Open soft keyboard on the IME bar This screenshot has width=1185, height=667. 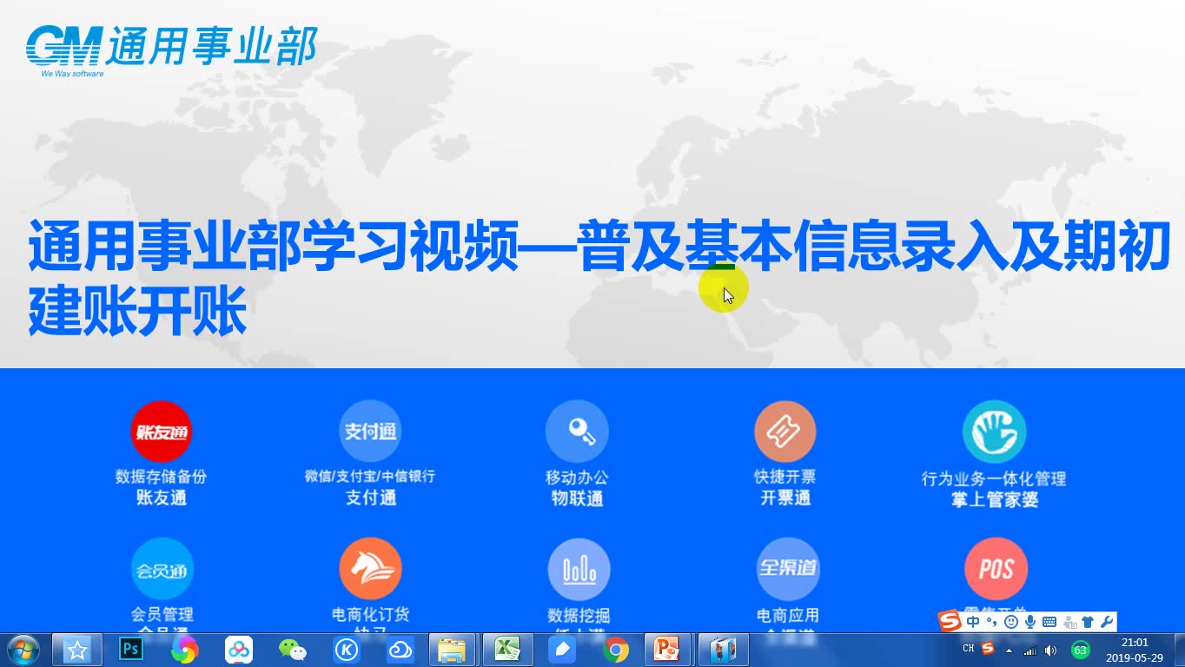(x=1049, y=622)
